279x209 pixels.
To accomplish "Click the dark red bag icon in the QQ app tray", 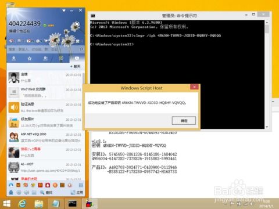I will point(48,185).
